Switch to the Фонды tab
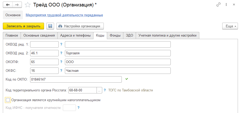This screenshot has width=240, height=113. coord(115,36)
